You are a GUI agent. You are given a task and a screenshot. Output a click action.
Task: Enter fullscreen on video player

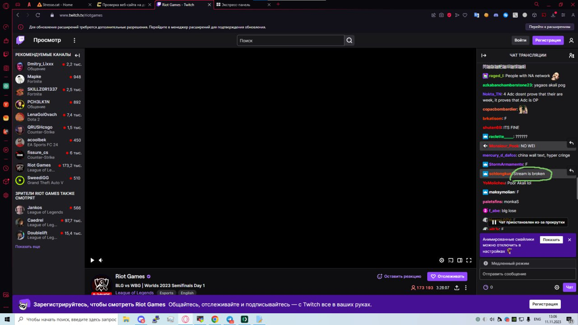[469, 260]
